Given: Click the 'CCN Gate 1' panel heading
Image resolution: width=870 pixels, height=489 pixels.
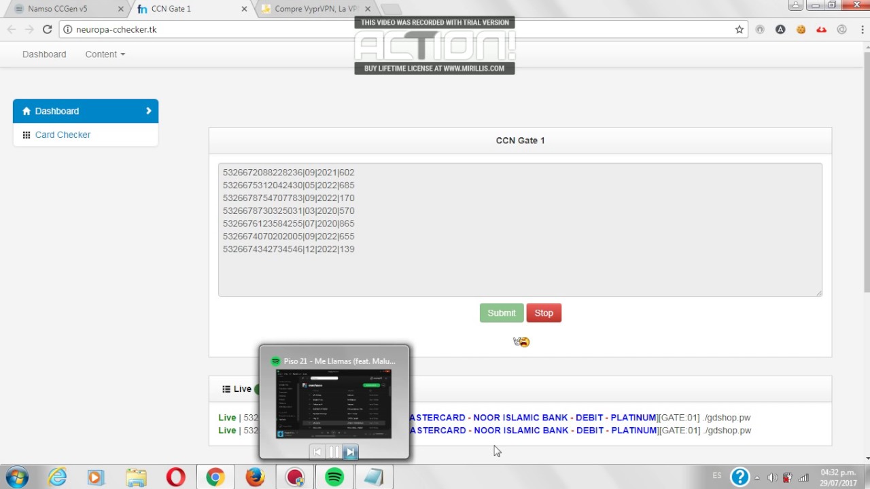Looking at the screenshot, I should click(520, 141).
